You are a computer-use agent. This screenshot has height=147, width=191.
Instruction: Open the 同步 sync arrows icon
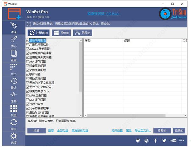pyautogui.click(x=14, y=124)
